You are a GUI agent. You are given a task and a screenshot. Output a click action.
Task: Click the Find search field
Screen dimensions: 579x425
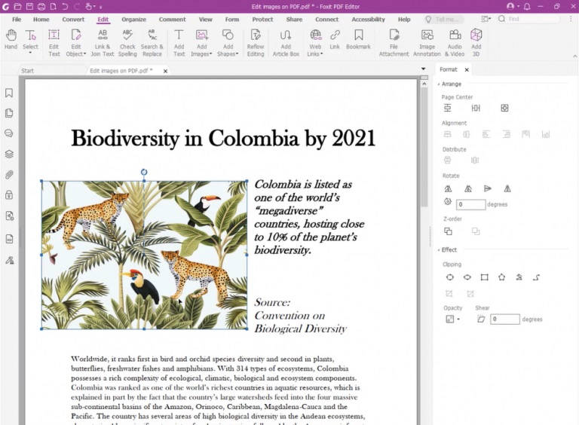[530, 19]
